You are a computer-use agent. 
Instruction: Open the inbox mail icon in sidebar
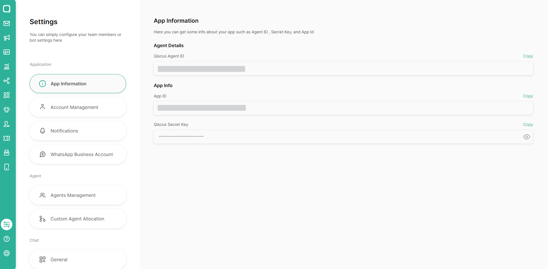(x=7, y=23)
